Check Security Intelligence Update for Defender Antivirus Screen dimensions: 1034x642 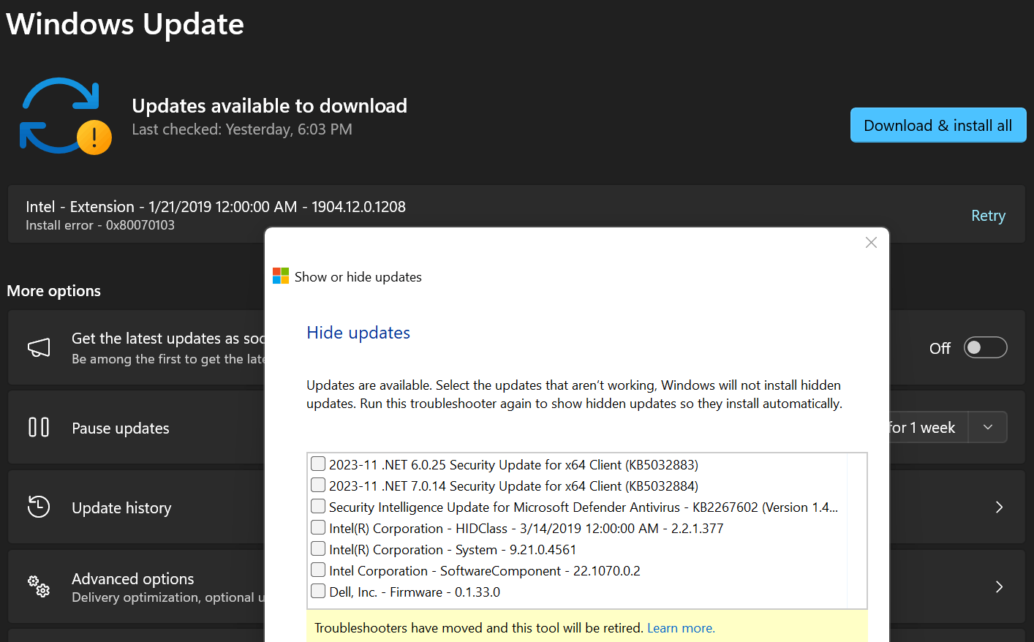coord(318,506)
